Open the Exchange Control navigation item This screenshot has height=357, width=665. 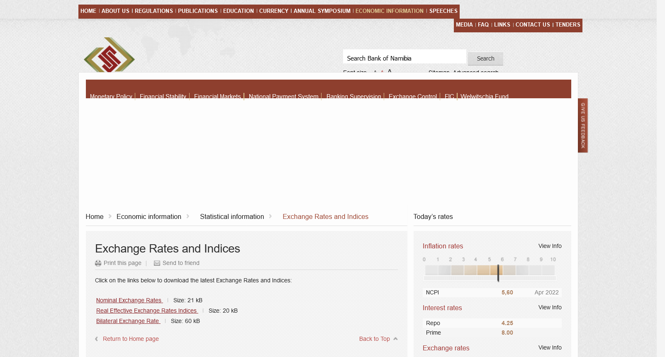[412, 96]
